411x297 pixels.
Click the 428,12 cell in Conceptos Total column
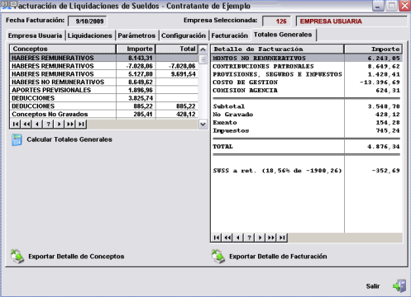177,114
